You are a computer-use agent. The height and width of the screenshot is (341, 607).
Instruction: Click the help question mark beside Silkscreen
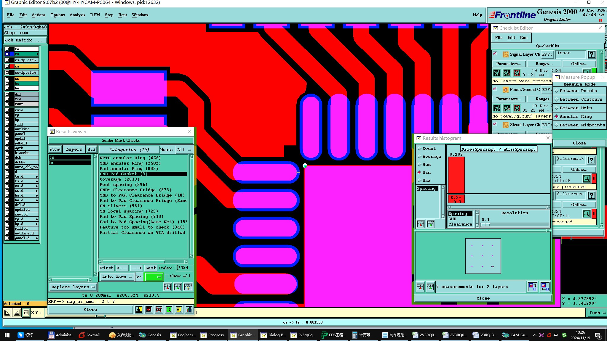point(592,195)
